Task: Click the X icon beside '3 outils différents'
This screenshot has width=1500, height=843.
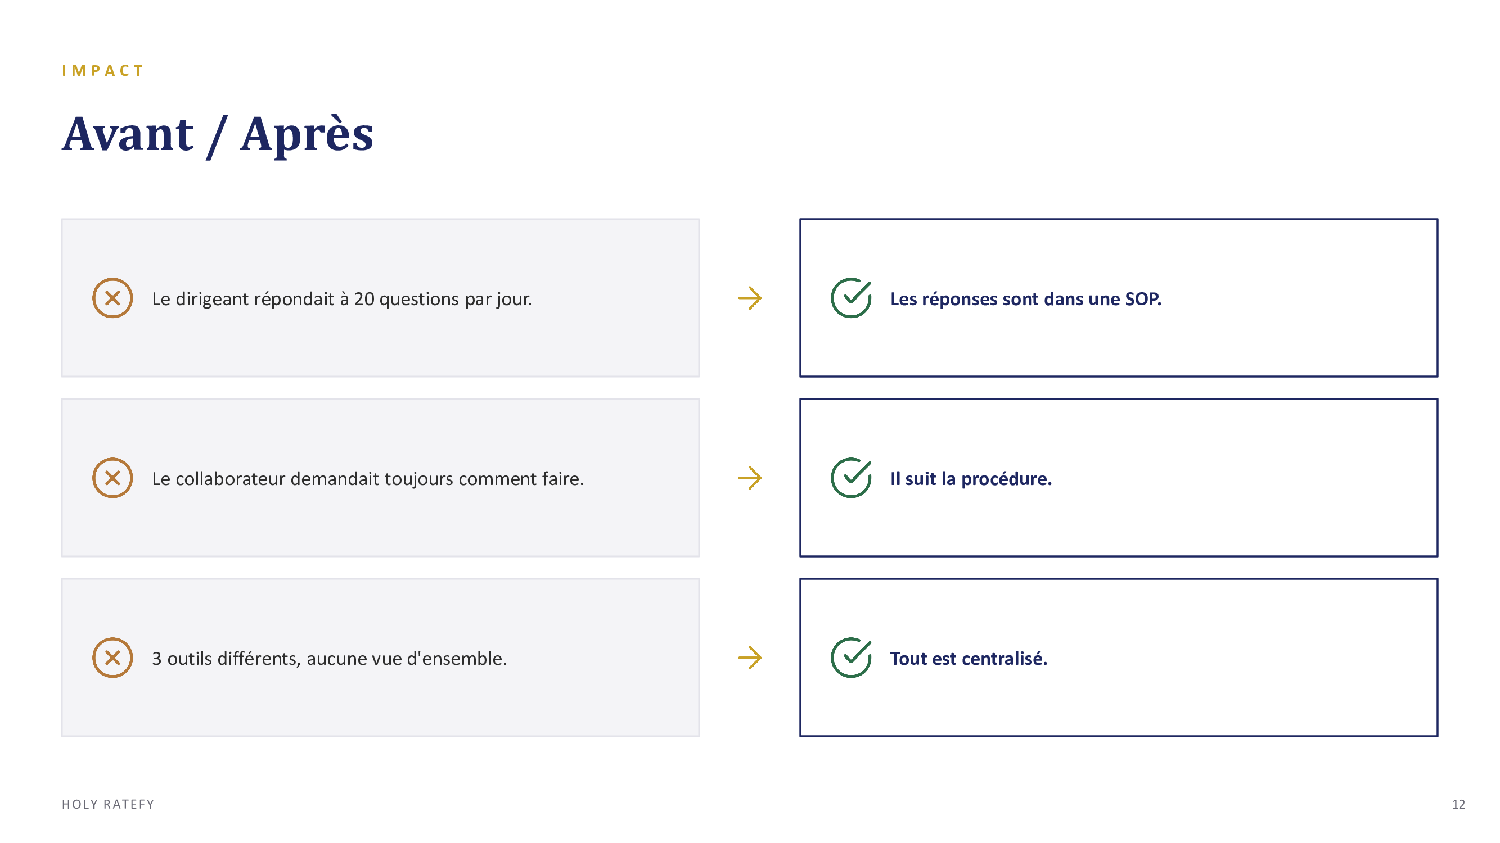Action: [112, 658]
